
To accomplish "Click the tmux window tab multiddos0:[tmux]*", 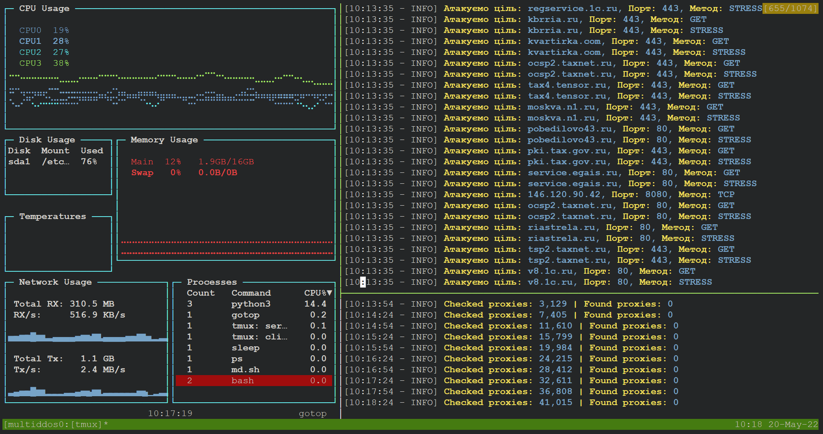I will pyautogui.click(x=56, y=425).
